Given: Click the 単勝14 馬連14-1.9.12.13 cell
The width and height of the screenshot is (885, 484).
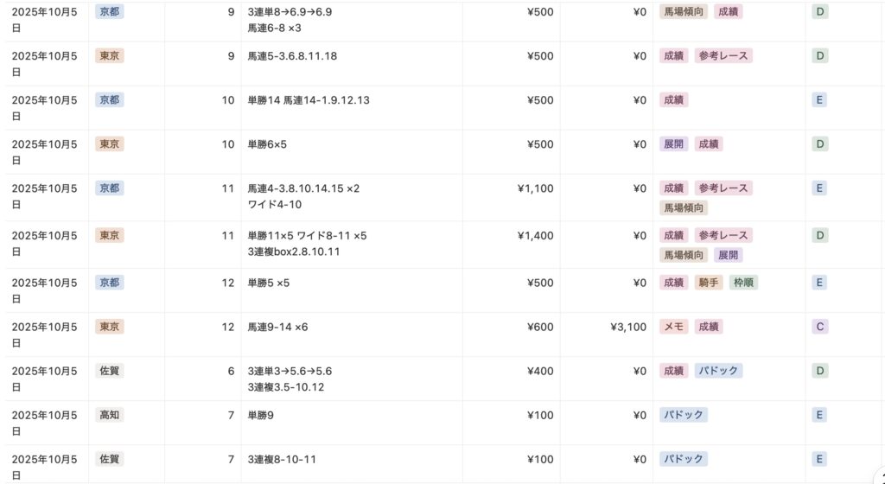Looking at the screenshot, I should tap(309, 100).
